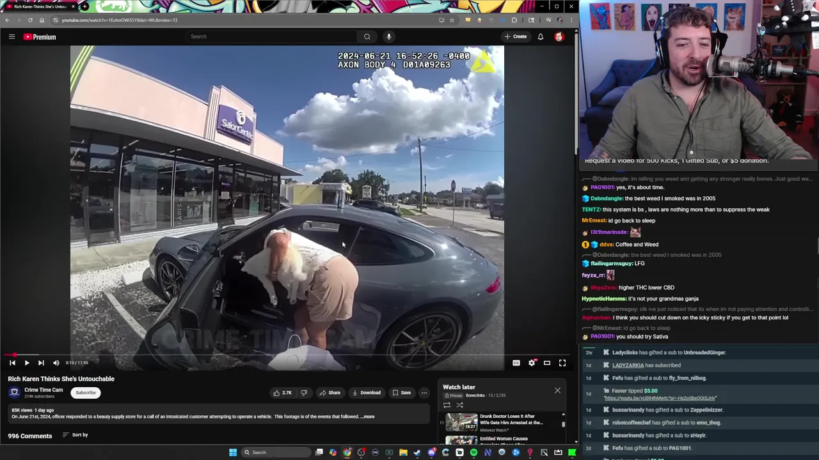Open Task View on the taskbar
Screen dimensions: 819x460
click(319, 452)
